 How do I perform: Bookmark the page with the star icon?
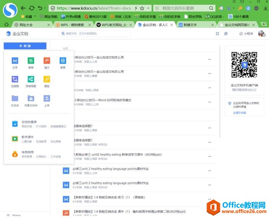(142, 8)
